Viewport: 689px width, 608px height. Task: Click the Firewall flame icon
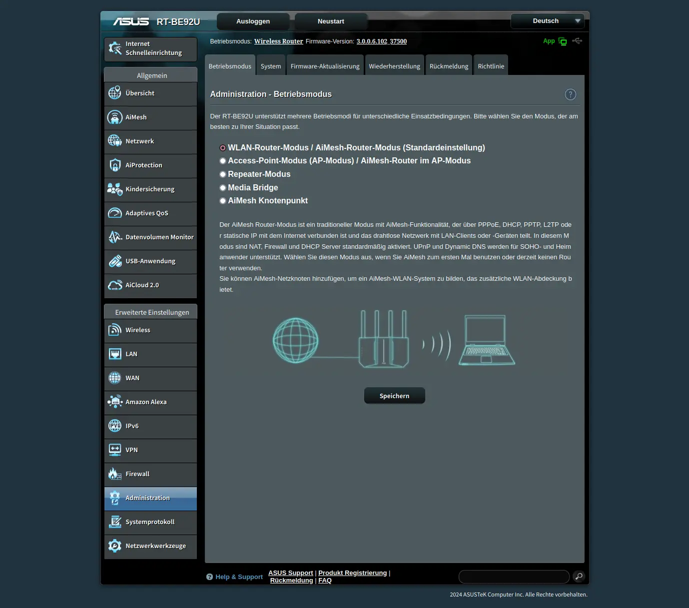115,474
